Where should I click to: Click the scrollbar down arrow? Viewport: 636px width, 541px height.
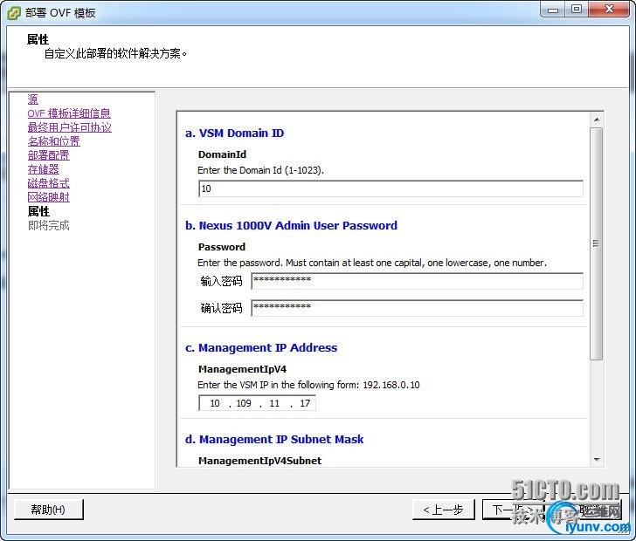pyautogui.click(x=597, y=460)
